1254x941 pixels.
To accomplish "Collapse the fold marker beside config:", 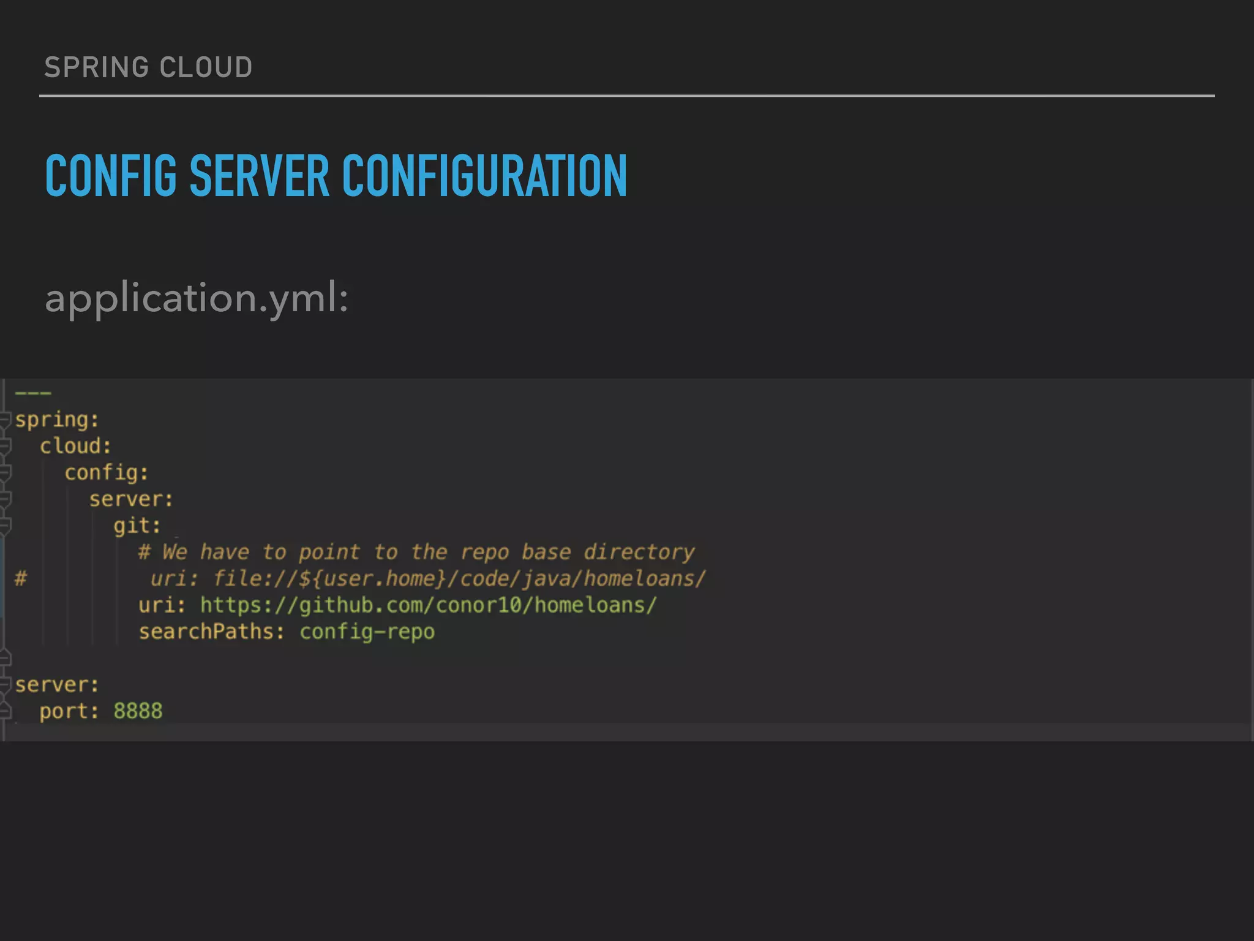I will coord(5,473).
